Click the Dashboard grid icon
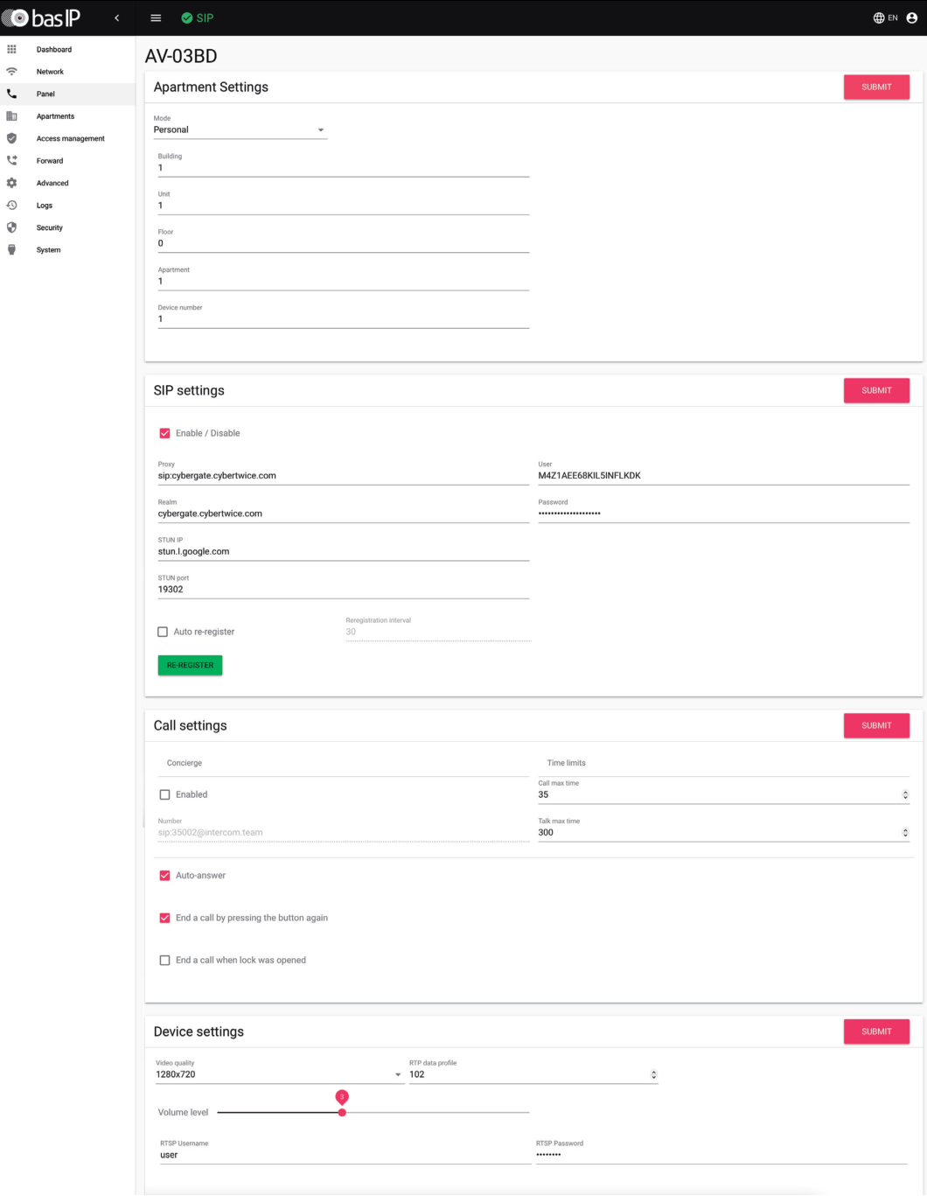927x1196 pixels. [x=11, y=50]
